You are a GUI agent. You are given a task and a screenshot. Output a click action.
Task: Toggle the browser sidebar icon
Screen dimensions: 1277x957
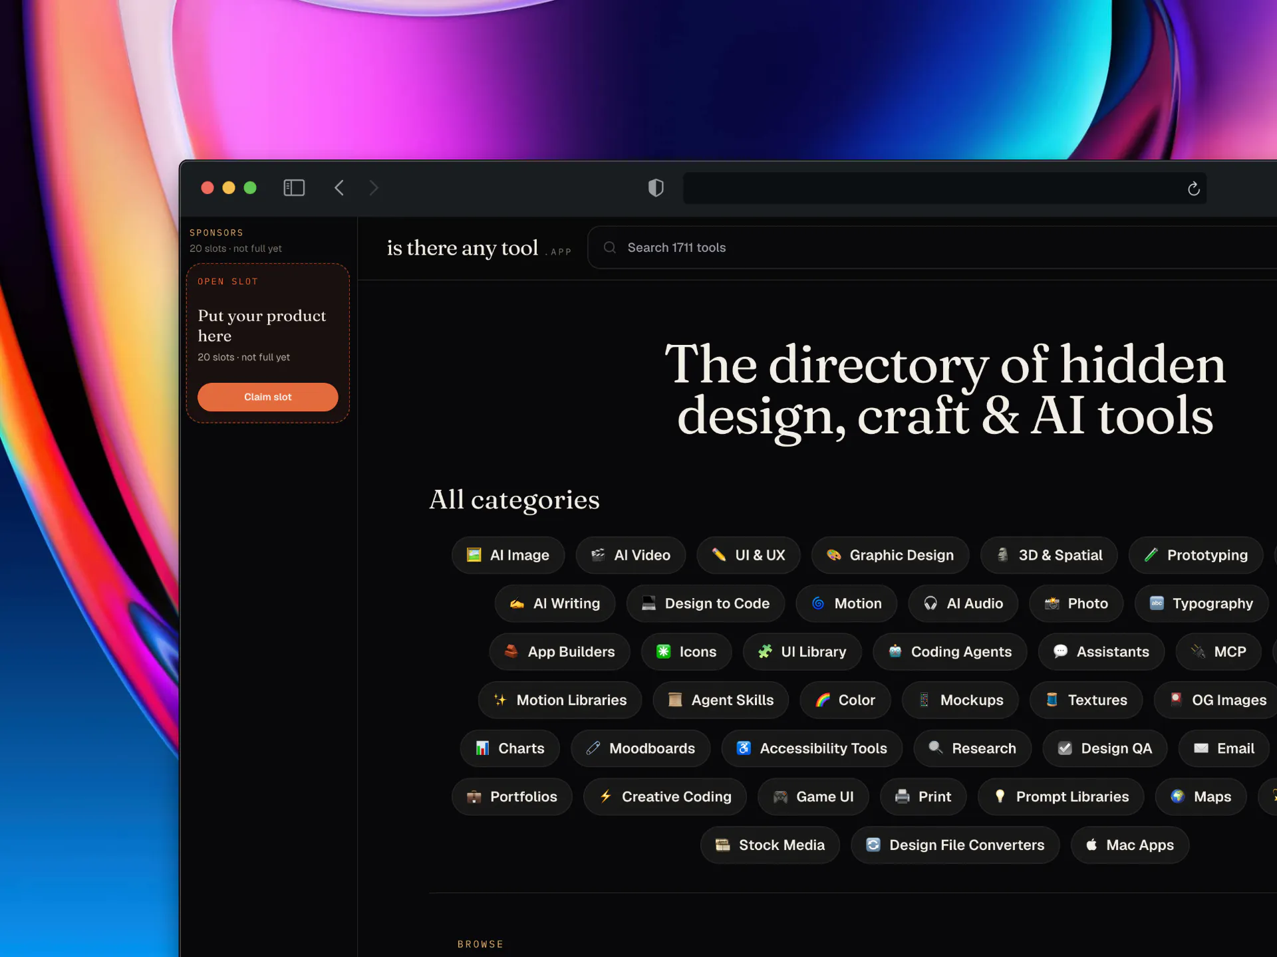pos(294,188)
